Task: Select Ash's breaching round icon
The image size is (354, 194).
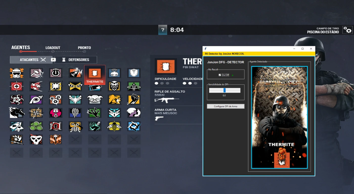Action: point(75,73)
